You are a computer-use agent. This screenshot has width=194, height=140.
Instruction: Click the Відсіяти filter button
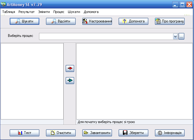(61, 21)
